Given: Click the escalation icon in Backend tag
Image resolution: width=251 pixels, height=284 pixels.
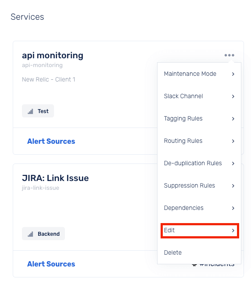Looking at the screenshot, I should pos(30,234).
